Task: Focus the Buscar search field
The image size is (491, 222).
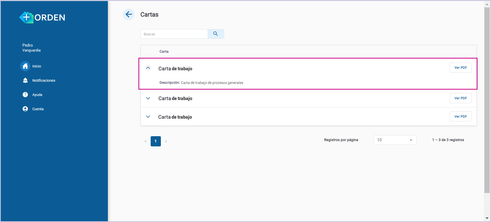Action: pos(174,34)
